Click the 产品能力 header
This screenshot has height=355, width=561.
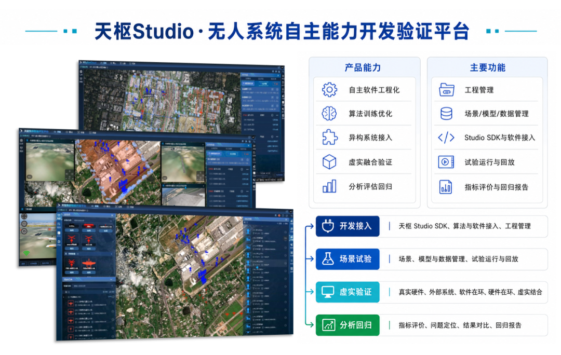(x=363, y=67)
